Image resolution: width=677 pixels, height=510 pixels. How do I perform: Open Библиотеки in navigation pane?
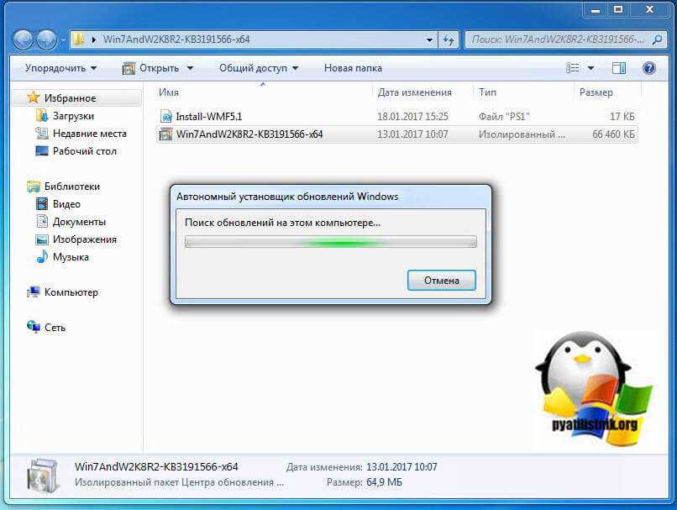pos(71,187)
